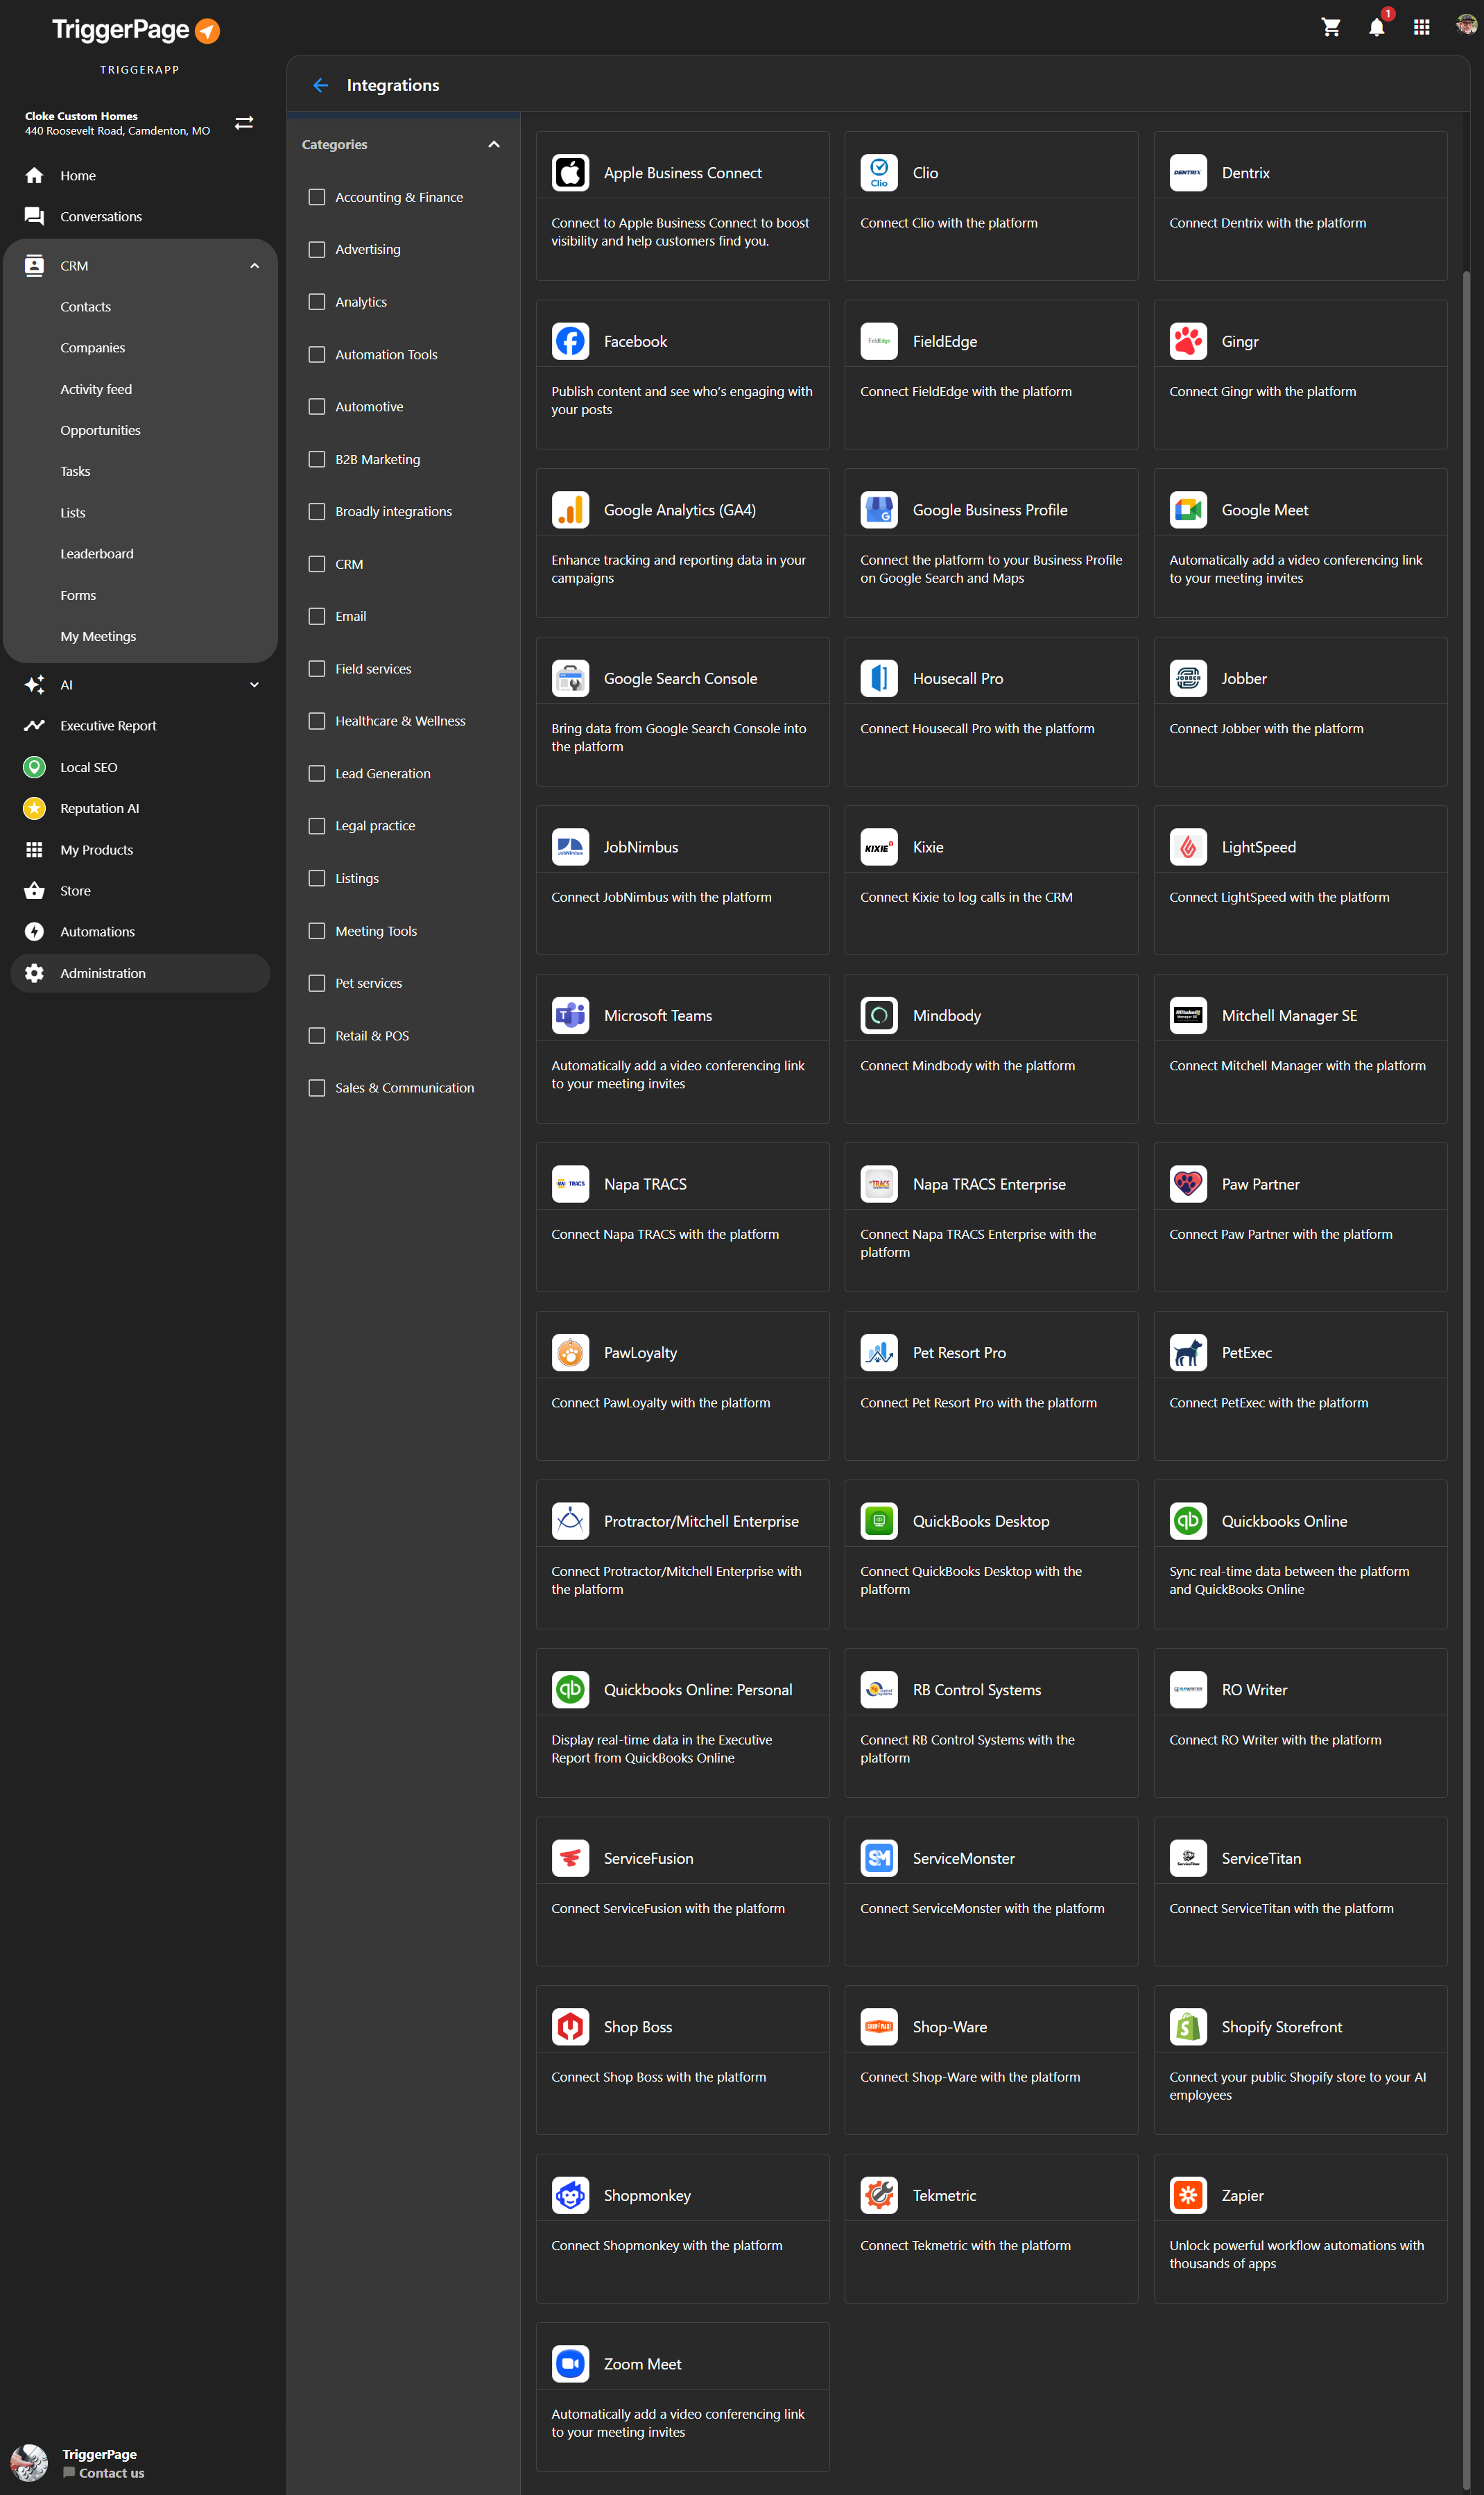
Task: Check the Meeting Tools checkbox
Action: tap(317, 931)
